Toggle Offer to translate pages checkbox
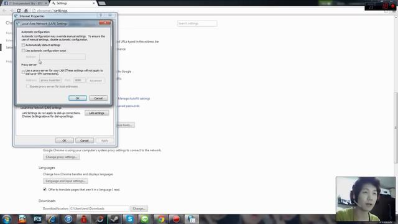The width and height of the screenshot is (398, 224). coord(45,189)
